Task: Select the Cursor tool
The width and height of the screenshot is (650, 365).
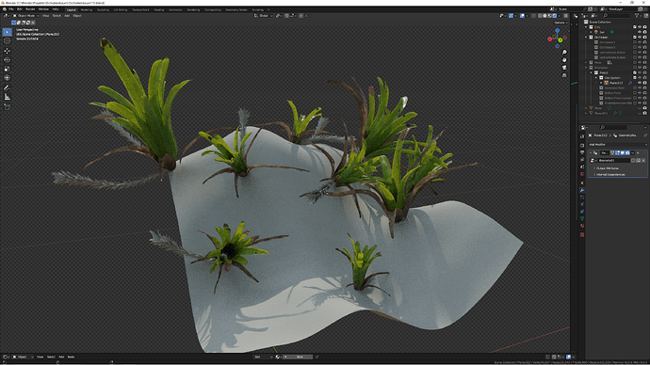Action: pos(7,41)
